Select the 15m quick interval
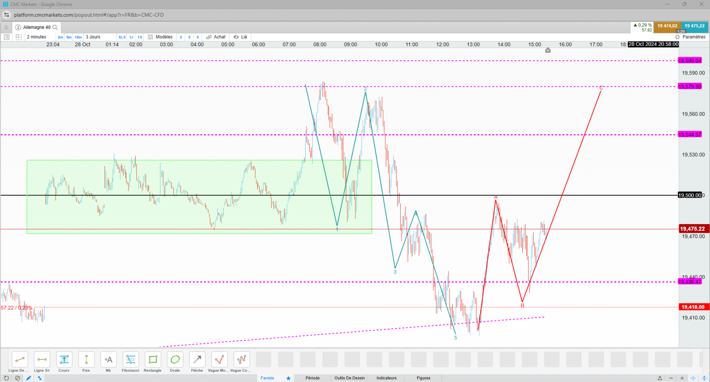This screenshot has width=710, height=382. (78, 37)
